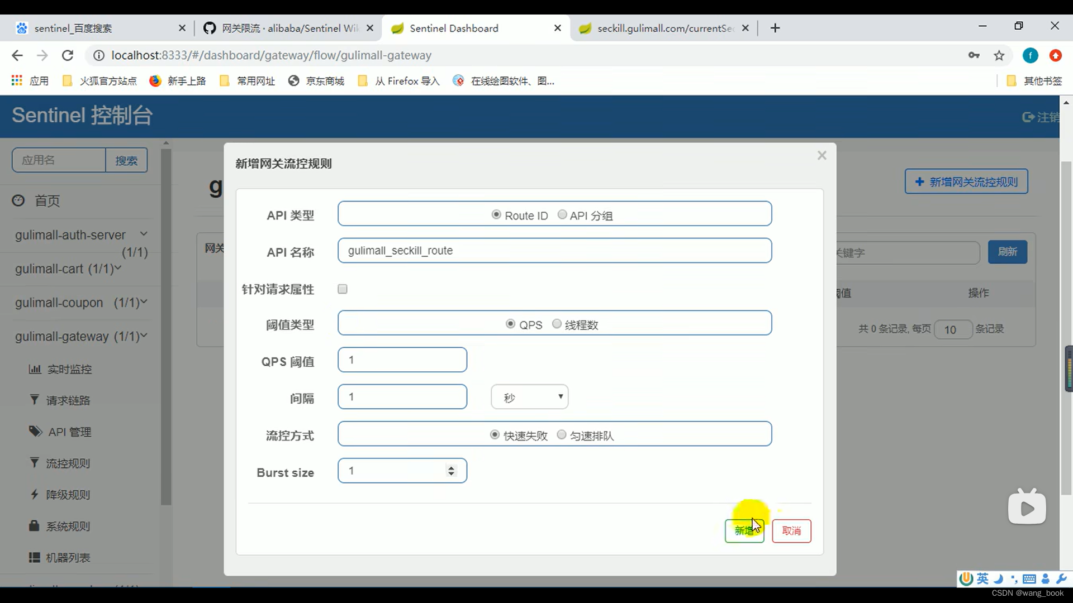Select the 线程数 threshold radio button
Image resolution: width=1073 pixels, height=603 pixels.
(557, 324)
